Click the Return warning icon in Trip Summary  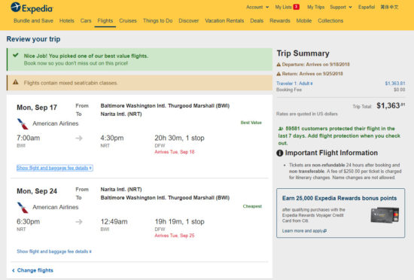pos(279,74)
